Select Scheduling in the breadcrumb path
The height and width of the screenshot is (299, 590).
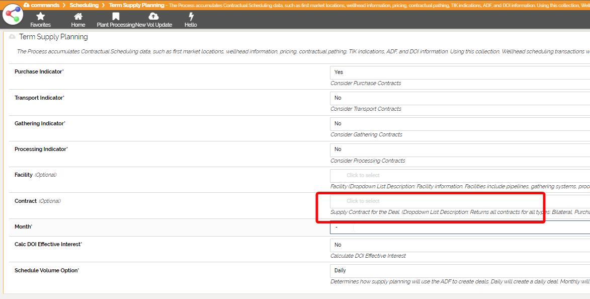(84, 5)
